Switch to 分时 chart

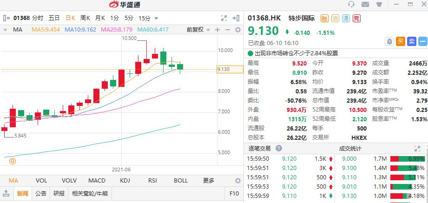pyautogui.click(x=38, y=18)
